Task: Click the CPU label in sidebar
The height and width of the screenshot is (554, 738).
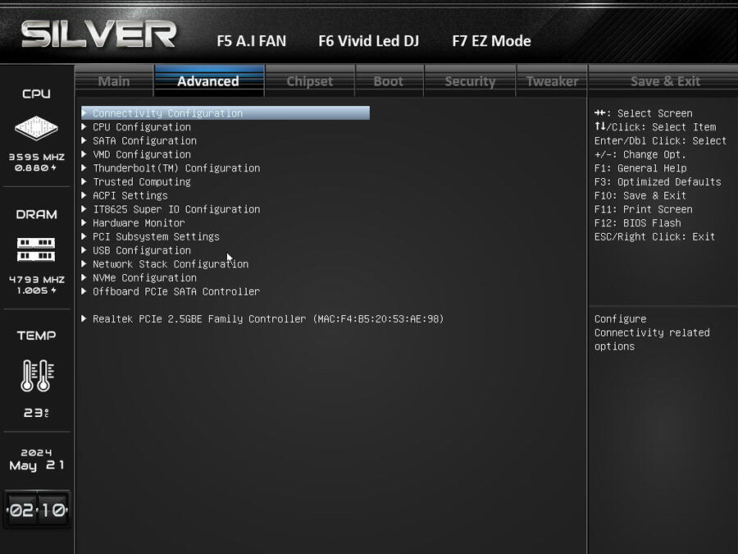Action: (36, 94)
